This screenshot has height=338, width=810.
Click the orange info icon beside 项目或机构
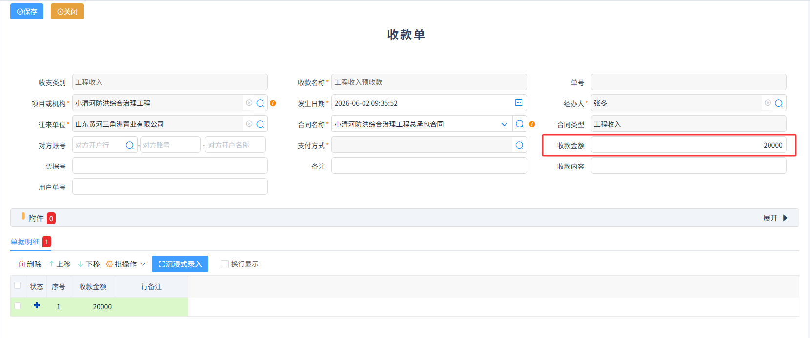[x=273, y=103]
